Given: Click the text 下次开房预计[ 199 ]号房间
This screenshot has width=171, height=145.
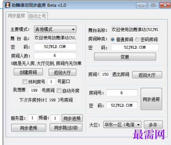Looking at the screenshot, I should pos(46,100).
